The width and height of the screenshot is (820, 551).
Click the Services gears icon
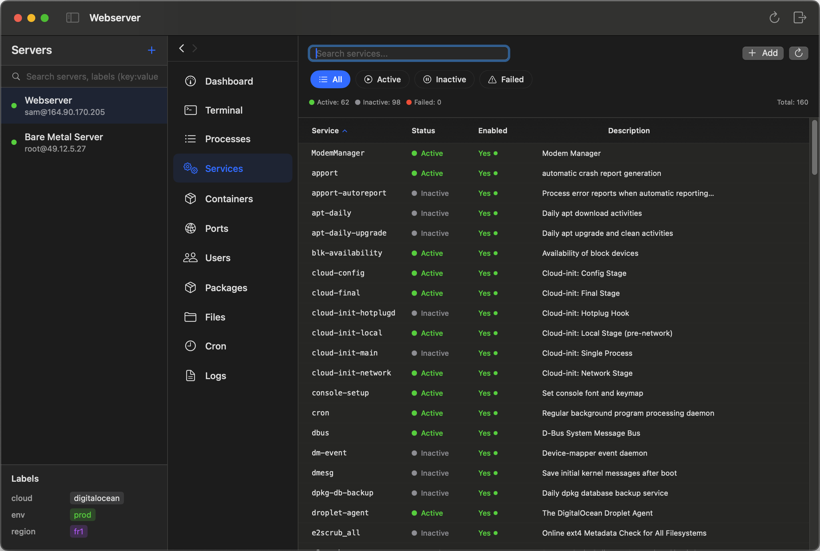coord(191,168)
